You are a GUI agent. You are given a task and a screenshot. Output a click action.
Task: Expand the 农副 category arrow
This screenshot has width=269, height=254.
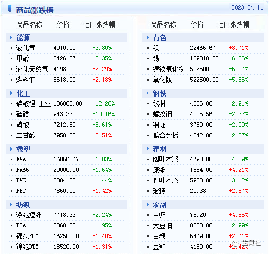coord(148,205)
